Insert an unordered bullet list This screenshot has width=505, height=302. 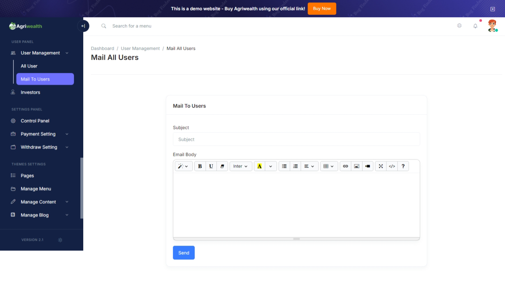[284, 166]
